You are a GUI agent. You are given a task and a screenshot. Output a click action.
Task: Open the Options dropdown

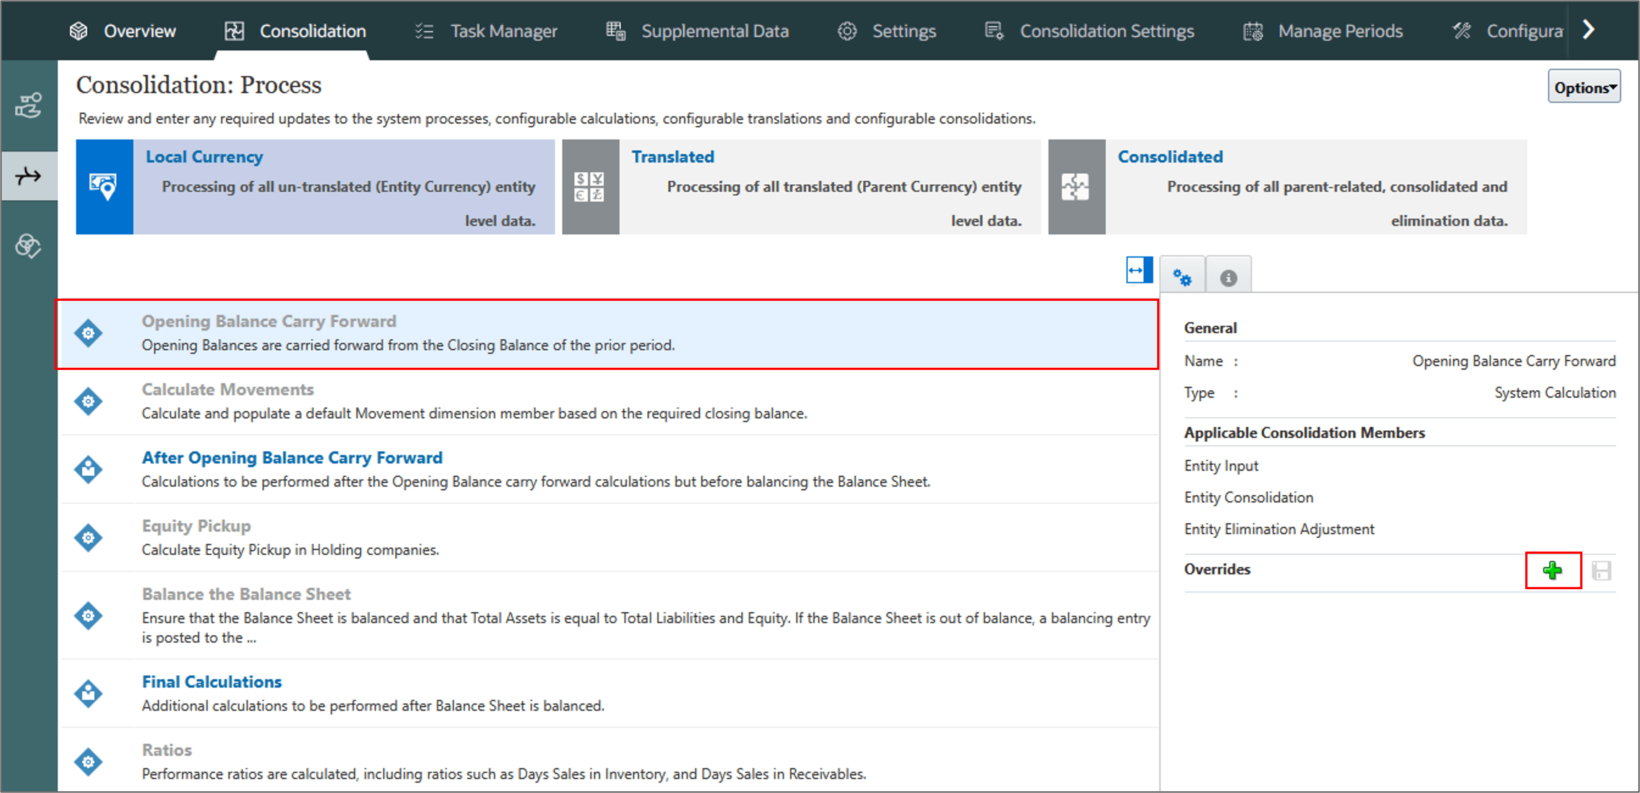pos(1583,87)
